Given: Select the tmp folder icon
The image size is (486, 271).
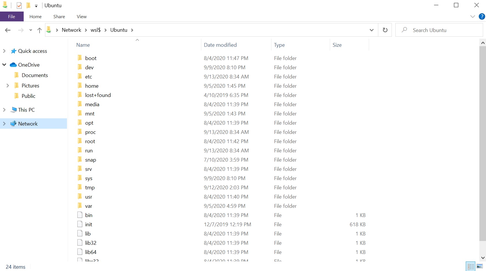Looking at the screenshot, I should (x=80, y=187).
